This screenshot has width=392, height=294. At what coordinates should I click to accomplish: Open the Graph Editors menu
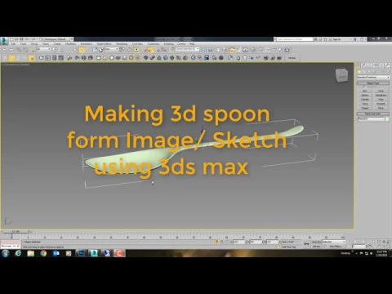tap(105, 44)
